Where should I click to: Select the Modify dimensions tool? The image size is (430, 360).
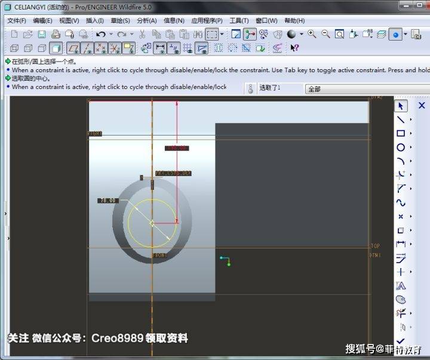(401, 258)
